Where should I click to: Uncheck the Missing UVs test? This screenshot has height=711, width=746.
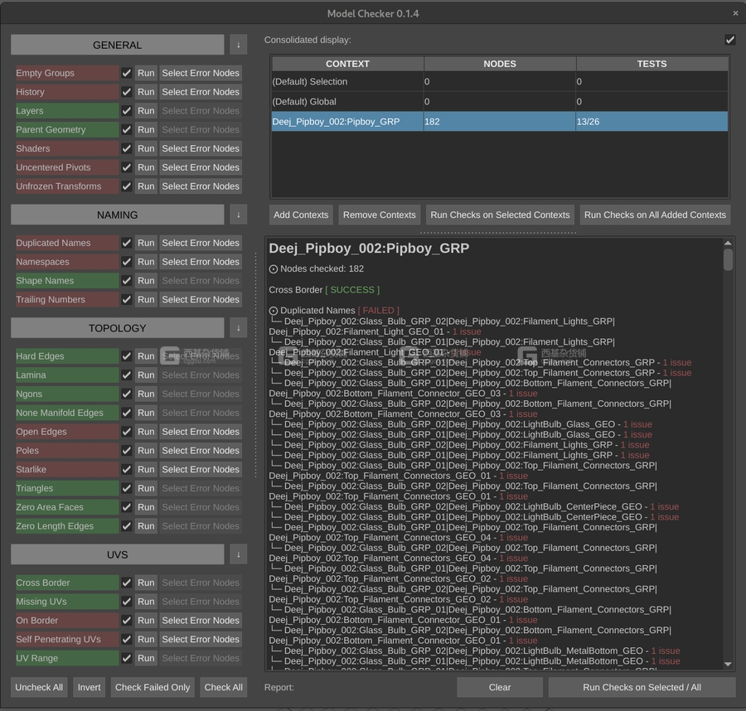(x=126, y=601)
